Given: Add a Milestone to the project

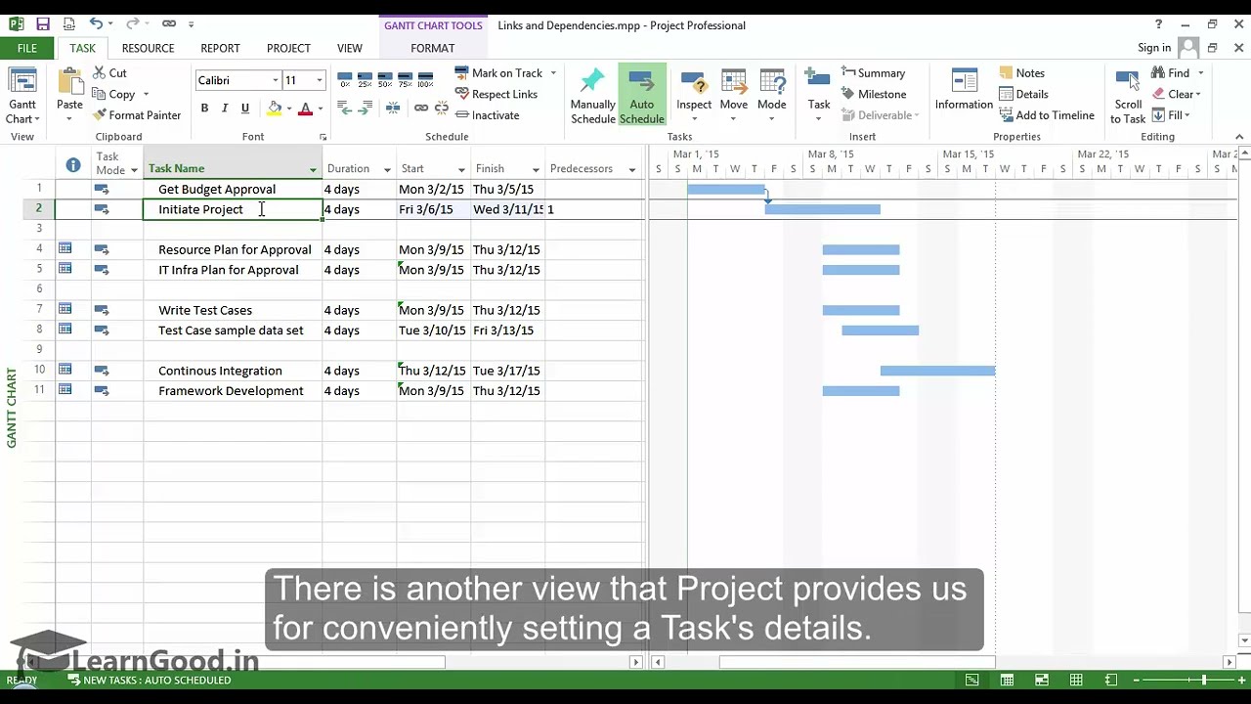Looking at the screenshot, I should [873, 94].
